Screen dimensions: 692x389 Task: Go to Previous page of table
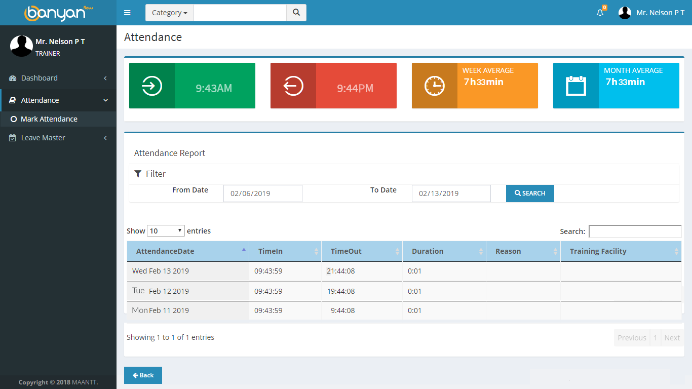(632, 338)
